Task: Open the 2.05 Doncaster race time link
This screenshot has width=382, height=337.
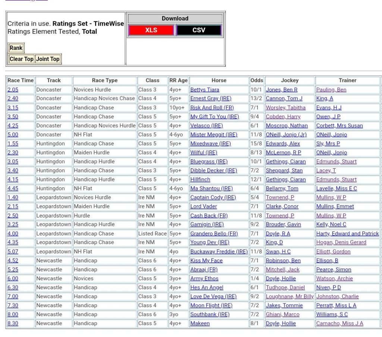Action: [13, 90]
